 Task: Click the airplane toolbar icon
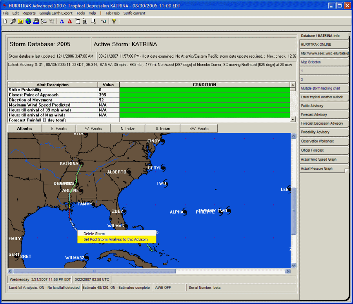[x=44, y=22]
